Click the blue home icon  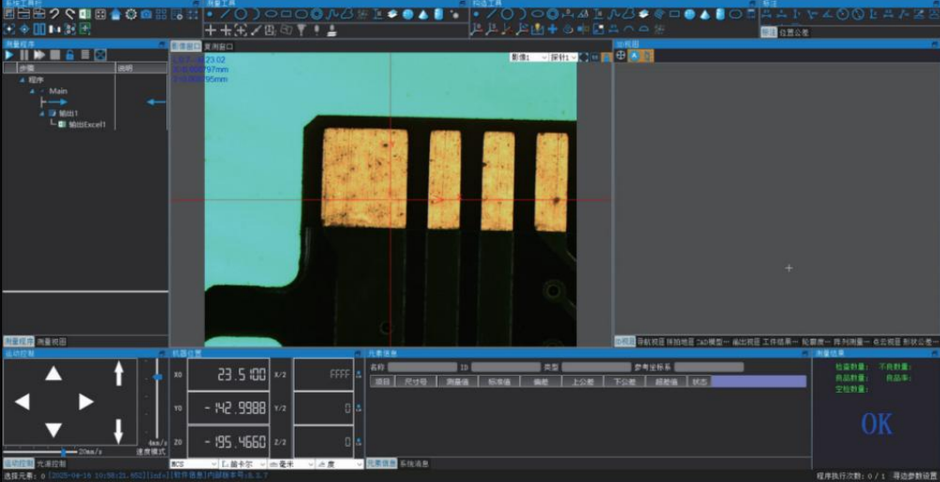115,14
